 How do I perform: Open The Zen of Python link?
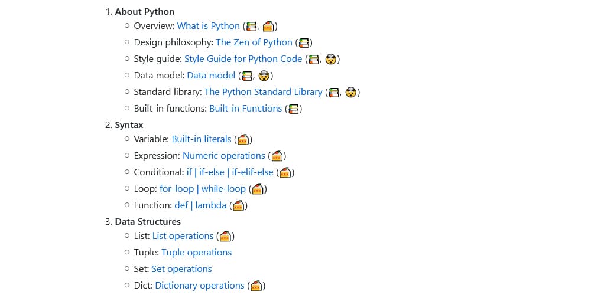[254, 42]
